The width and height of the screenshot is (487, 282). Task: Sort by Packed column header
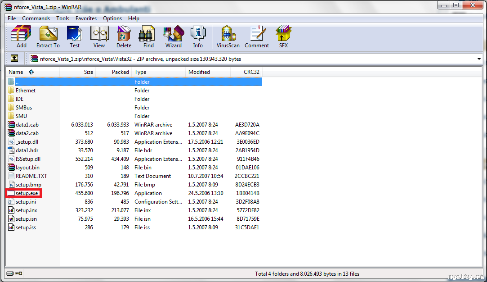click(113, 72)
